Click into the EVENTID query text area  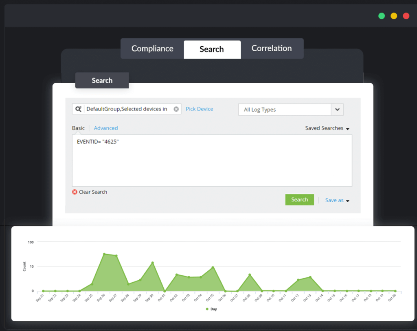[x=212, y=160]
